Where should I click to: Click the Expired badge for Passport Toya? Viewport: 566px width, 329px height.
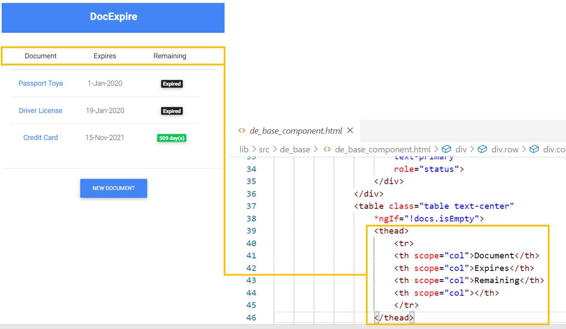(x=172, y=84)
